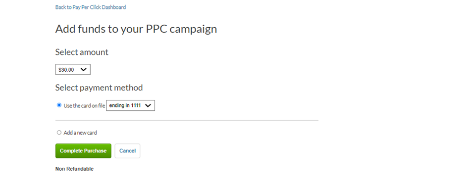Click the chevron arrow beside 'ending in 1111'
This screenshot has width=463, height=190.
tap(148, 105)
